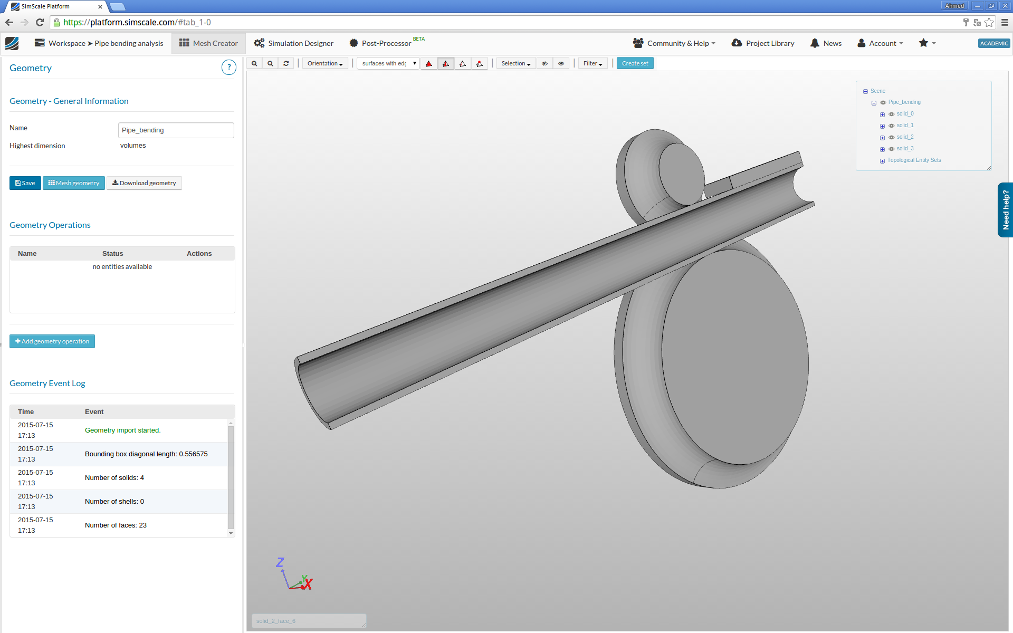Reset the 3D view with refresh icon
Image resolution: width=1013 pixels, height=633 pixels.
click(x=286, y=63)
